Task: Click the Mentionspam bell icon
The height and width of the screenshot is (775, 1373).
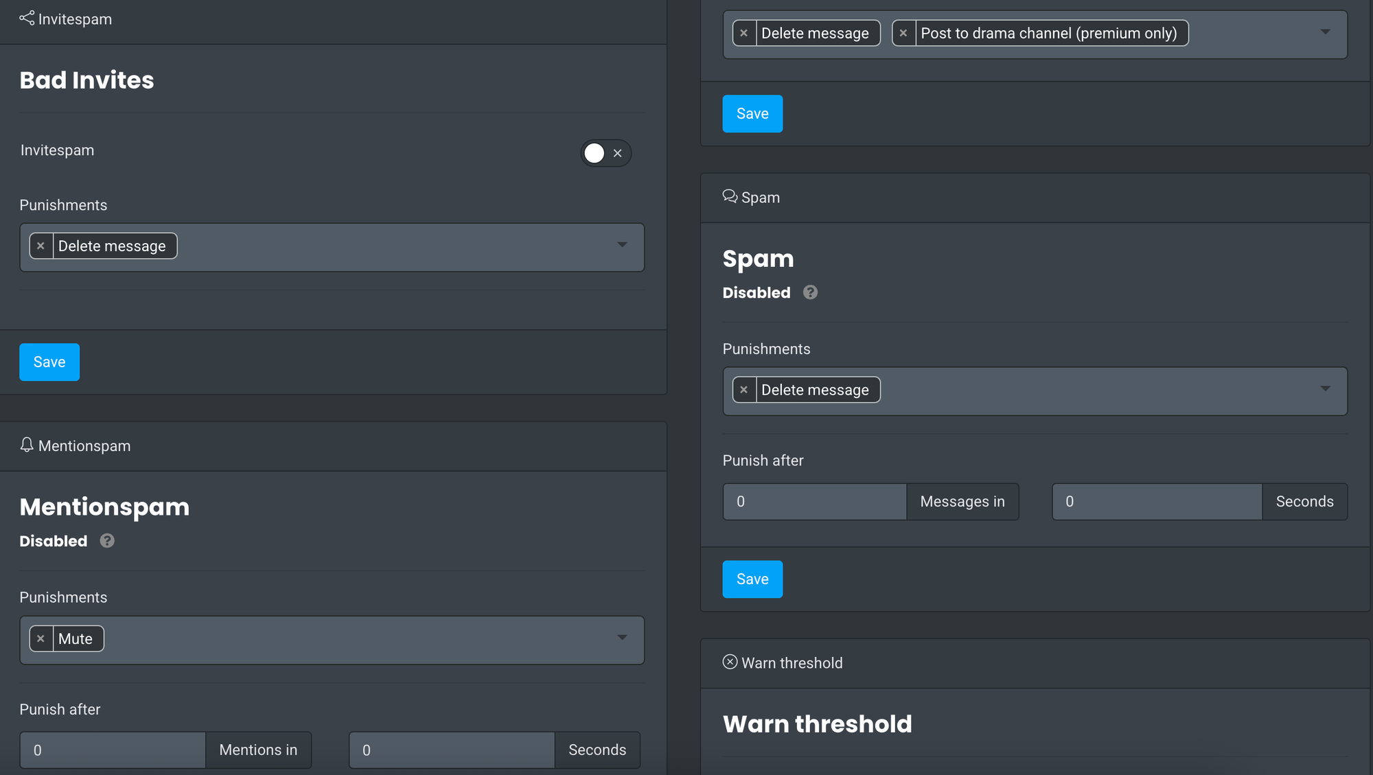Action: (27, 445)
